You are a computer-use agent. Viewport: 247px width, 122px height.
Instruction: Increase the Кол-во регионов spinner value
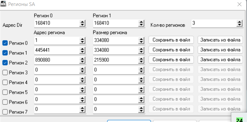pos(239,22)
